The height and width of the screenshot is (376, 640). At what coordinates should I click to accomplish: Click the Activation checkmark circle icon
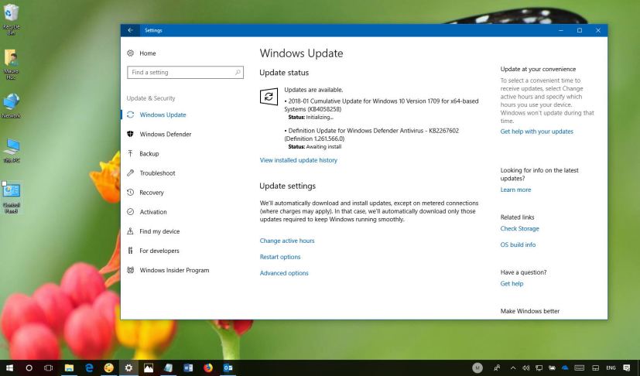pos(130,211)
